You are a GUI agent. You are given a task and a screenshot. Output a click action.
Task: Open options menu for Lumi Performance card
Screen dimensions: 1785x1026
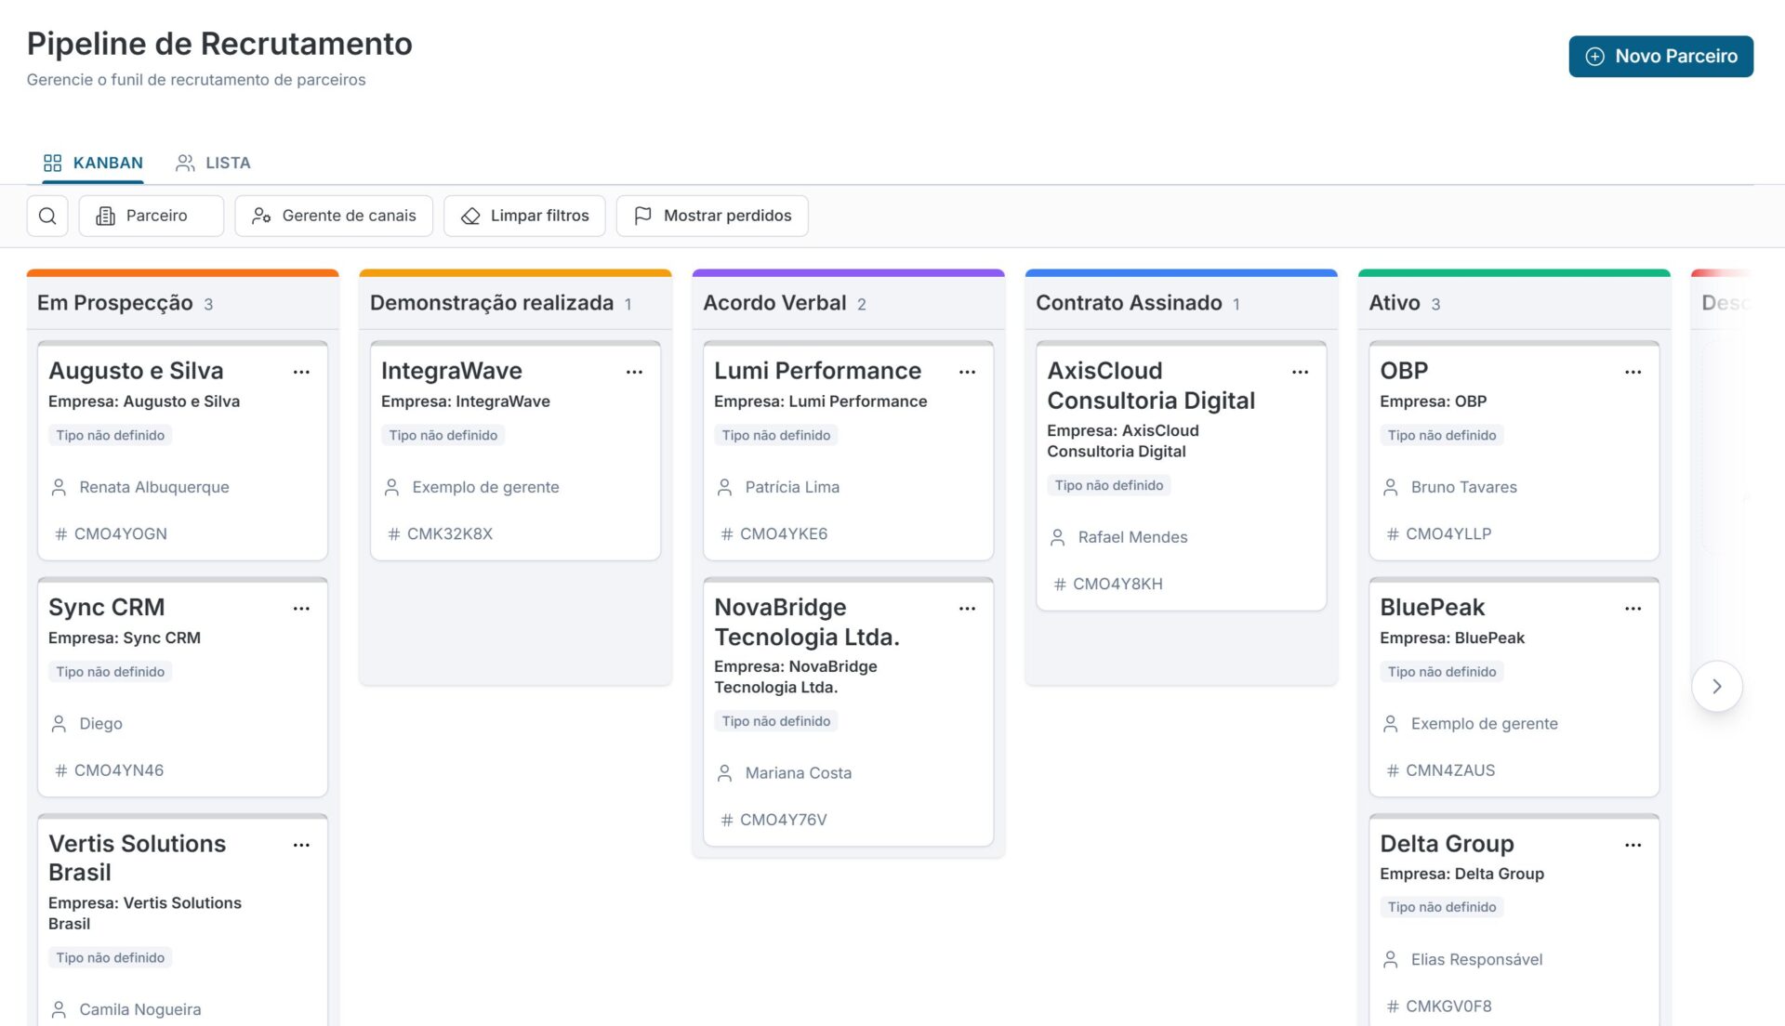(967, 372)
